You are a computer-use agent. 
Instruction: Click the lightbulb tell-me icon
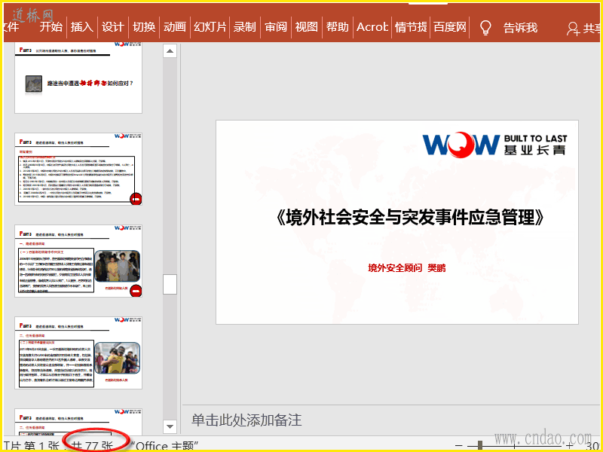tap(485, 28)
